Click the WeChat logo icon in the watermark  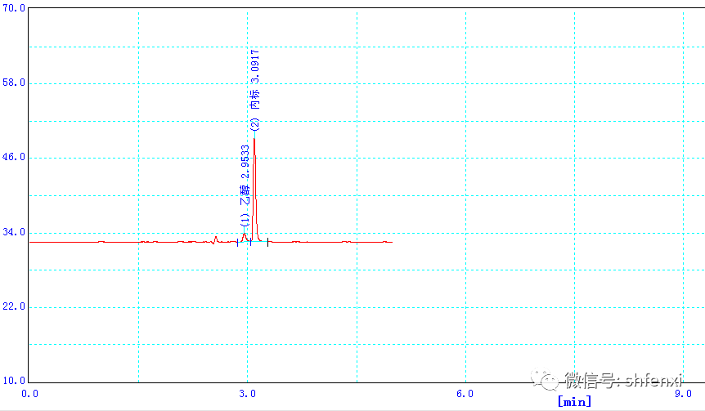(x=544, y=381)
